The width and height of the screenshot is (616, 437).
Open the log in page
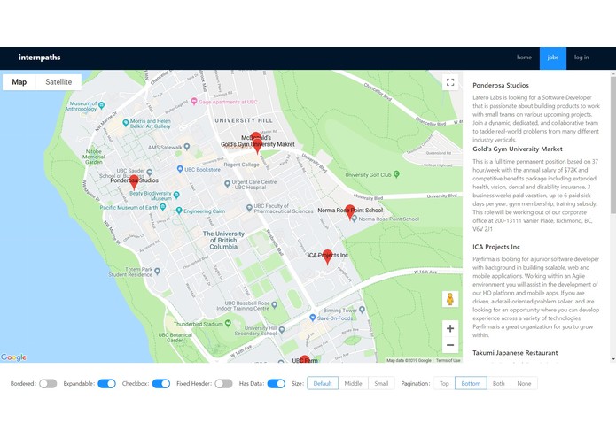pyautogui.click(x=581, y=57)
